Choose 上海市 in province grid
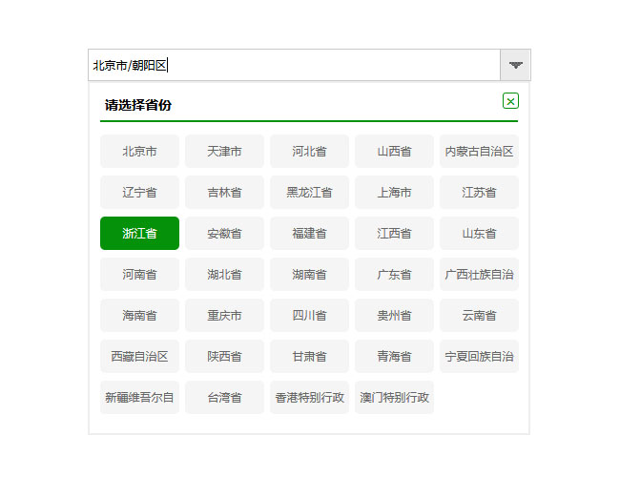Image resolution: width=620 pixels, height=477 pixels. [394, 192]
